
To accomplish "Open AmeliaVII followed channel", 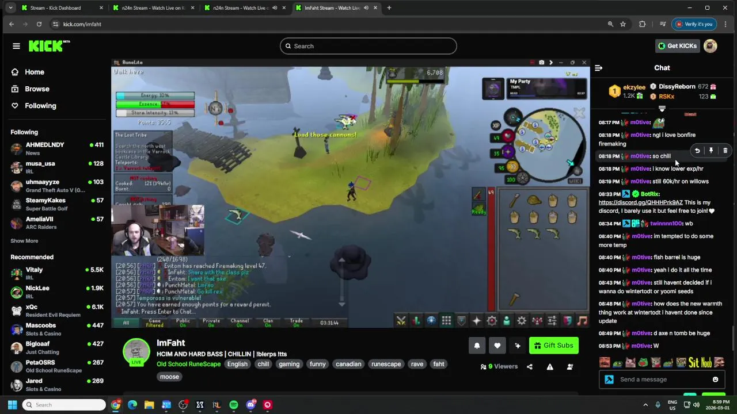I will pos(56,222).
